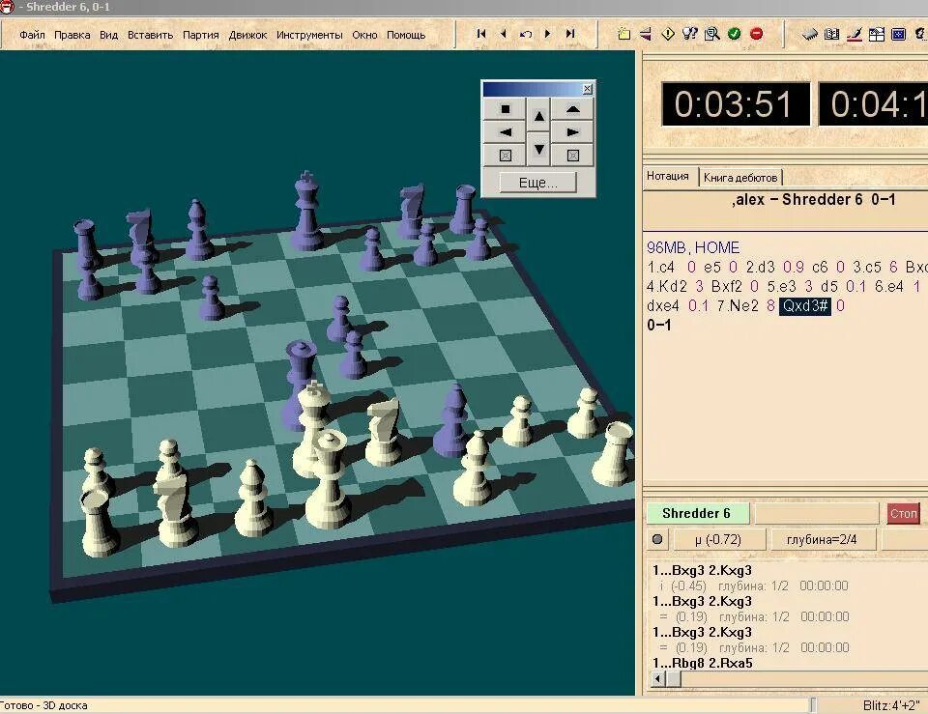928x714 pixels.
Task: Click the blue board view icon
Action: pos(898,34)
